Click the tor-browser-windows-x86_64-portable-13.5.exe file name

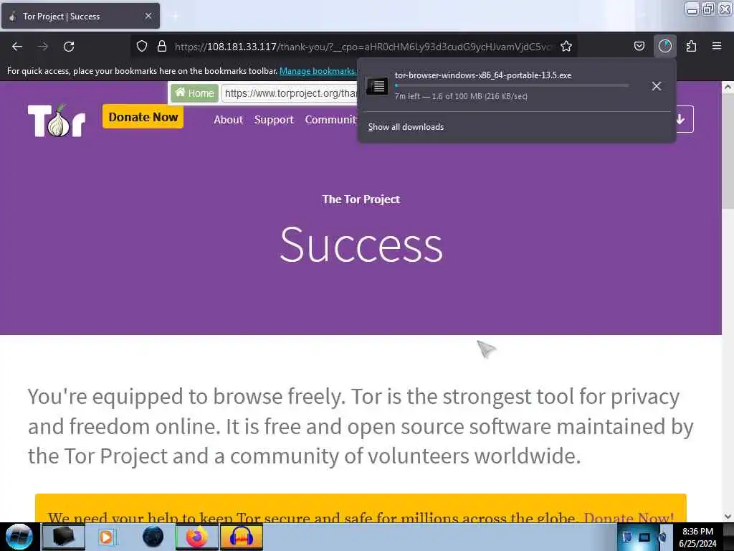483,75
